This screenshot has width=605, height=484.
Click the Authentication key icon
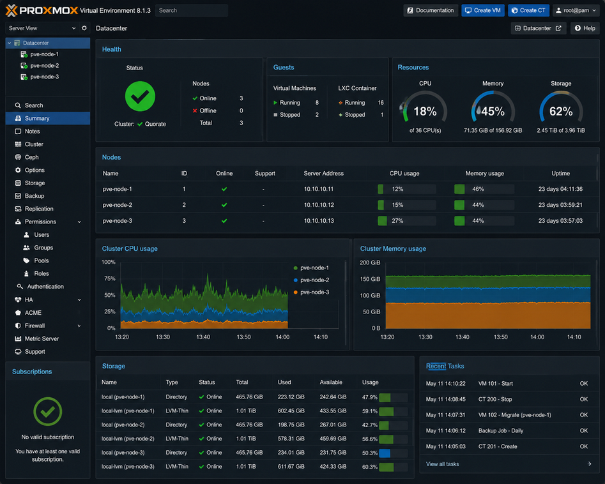tap(20, 287)
